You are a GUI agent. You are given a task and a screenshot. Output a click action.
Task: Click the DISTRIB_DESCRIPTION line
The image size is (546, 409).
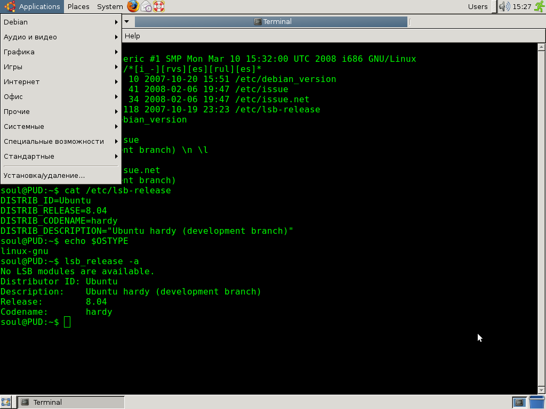147,231
